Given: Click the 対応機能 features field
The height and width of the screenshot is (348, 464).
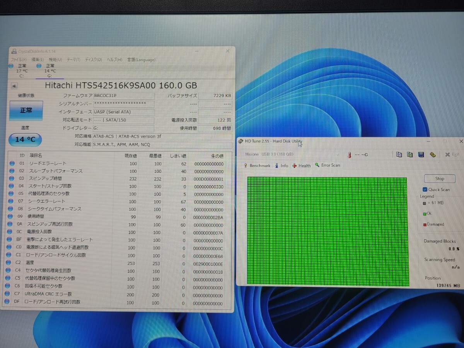Looking at the screenshot, I should pyautogui.click(x=162, y=145).
